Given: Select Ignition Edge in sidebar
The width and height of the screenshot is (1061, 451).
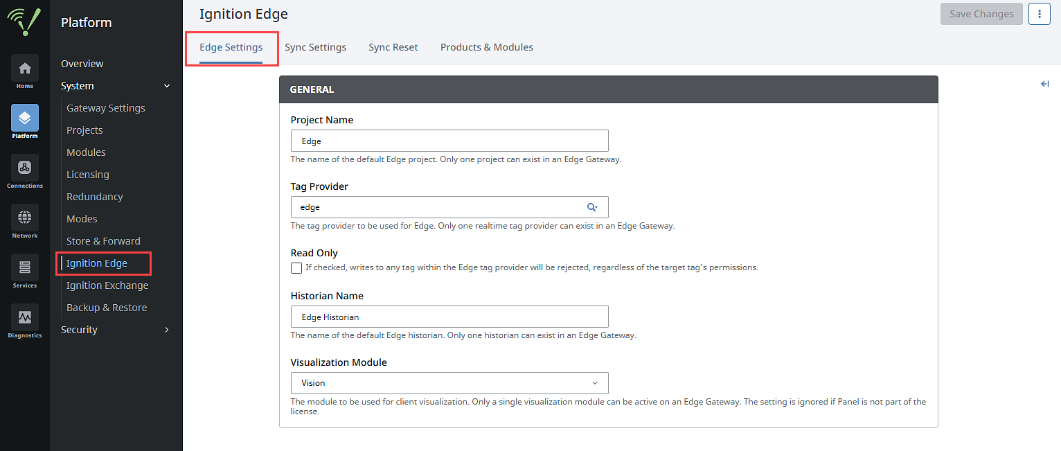Looking at the screenshot, I should (x=97, y=263).
